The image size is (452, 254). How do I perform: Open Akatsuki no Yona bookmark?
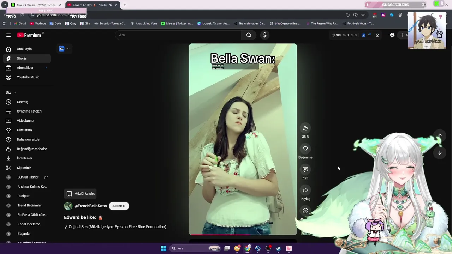[144, 24]
